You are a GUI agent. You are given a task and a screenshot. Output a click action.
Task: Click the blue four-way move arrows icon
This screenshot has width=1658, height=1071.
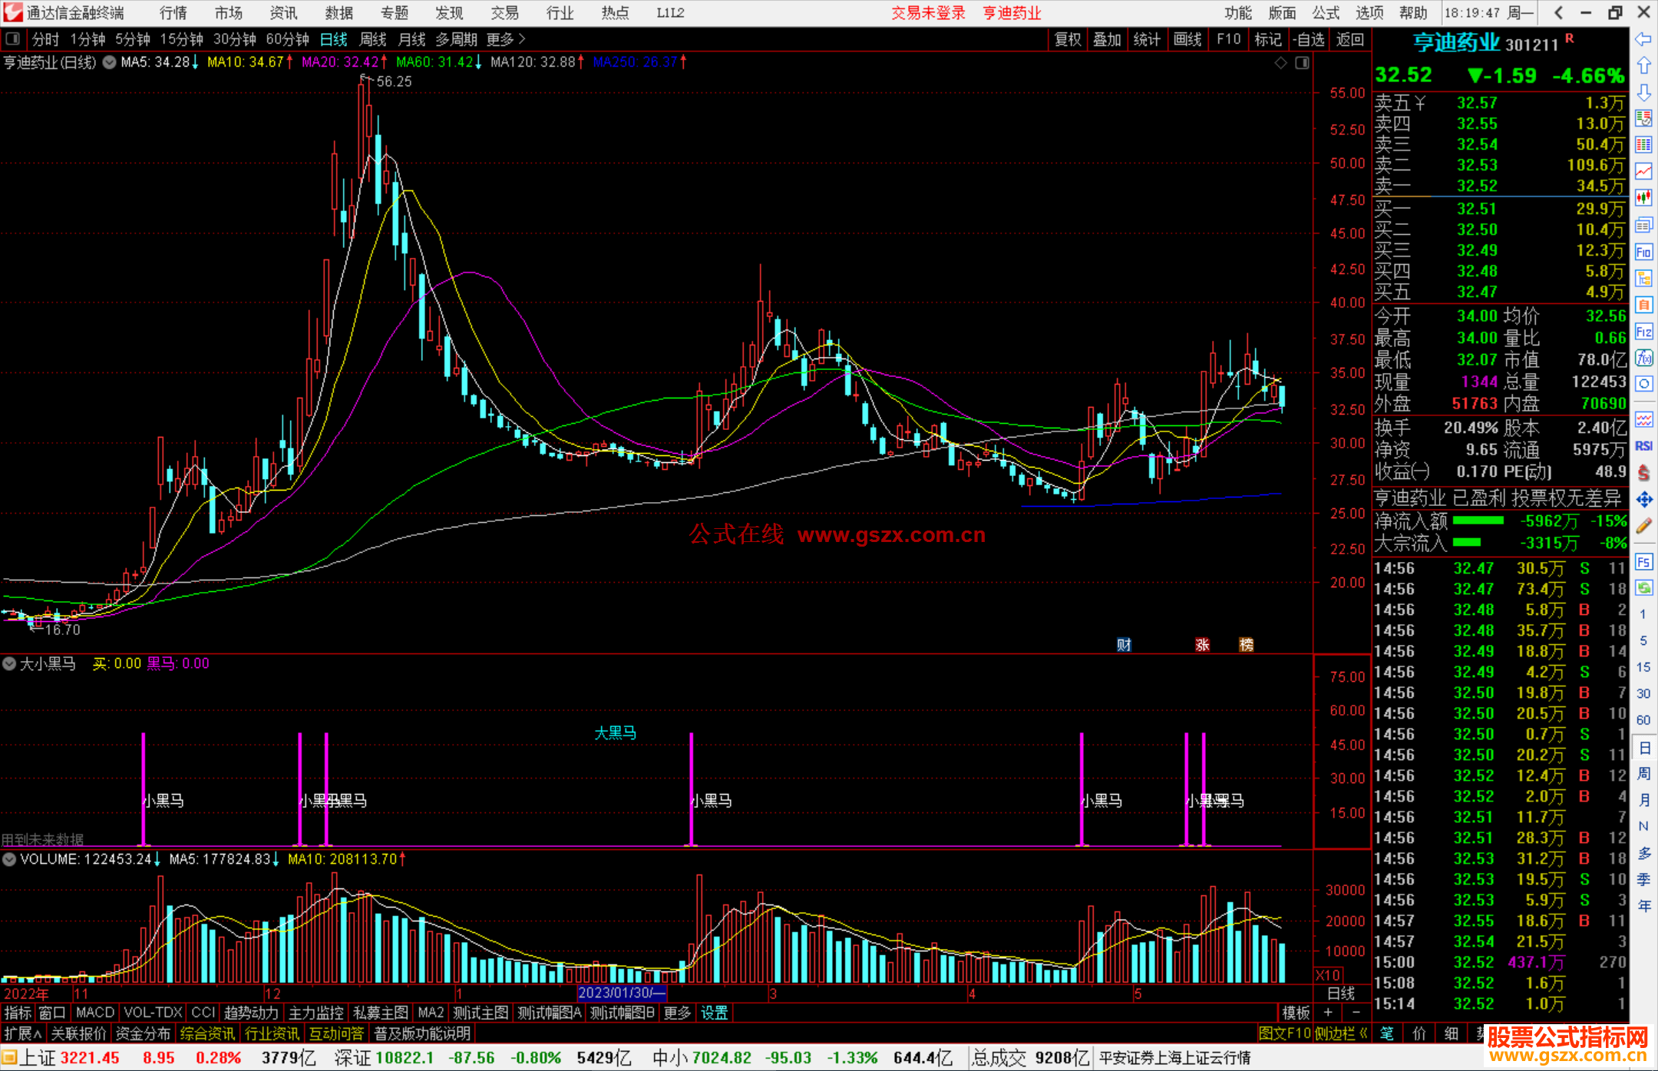1643,500
